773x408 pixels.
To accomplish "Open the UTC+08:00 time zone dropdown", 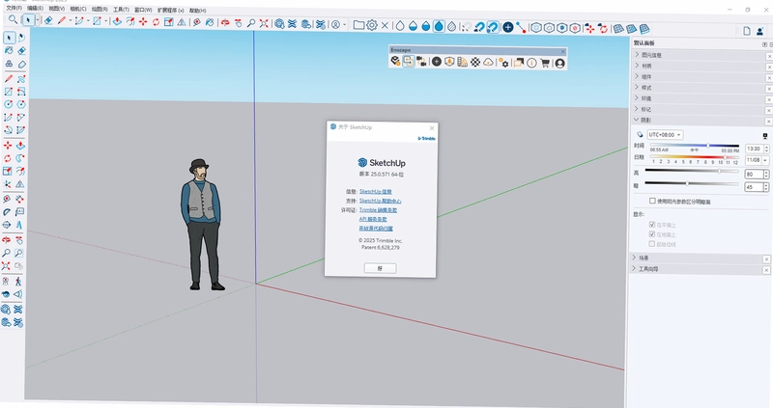I will tap(665, 134).
